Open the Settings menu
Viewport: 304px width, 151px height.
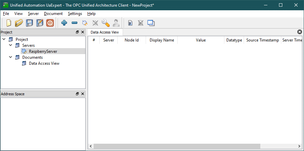coord(75,14)
